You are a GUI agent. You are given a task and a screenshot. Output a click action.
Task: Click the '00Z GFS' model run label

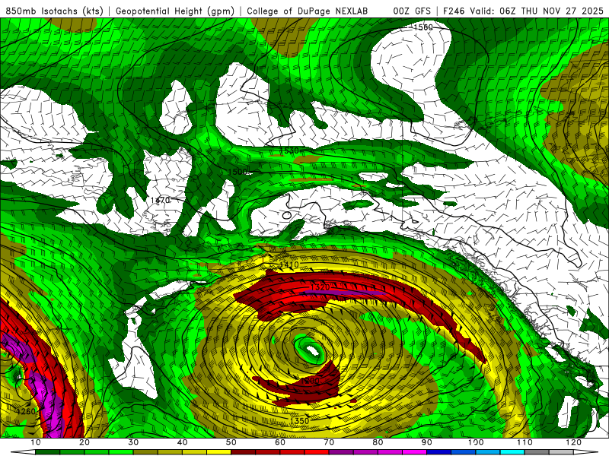pos(412,11)
